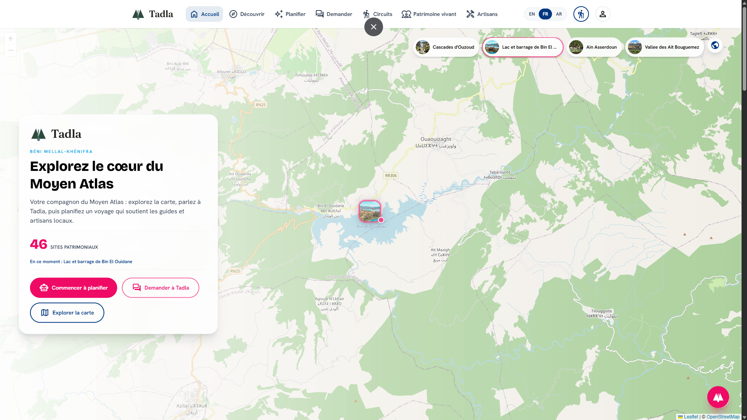Image resolution: width=747 pixels, height=420 pixels.
Task: Click the Tadla logo in the info card
Action: [x=56, y=134]
